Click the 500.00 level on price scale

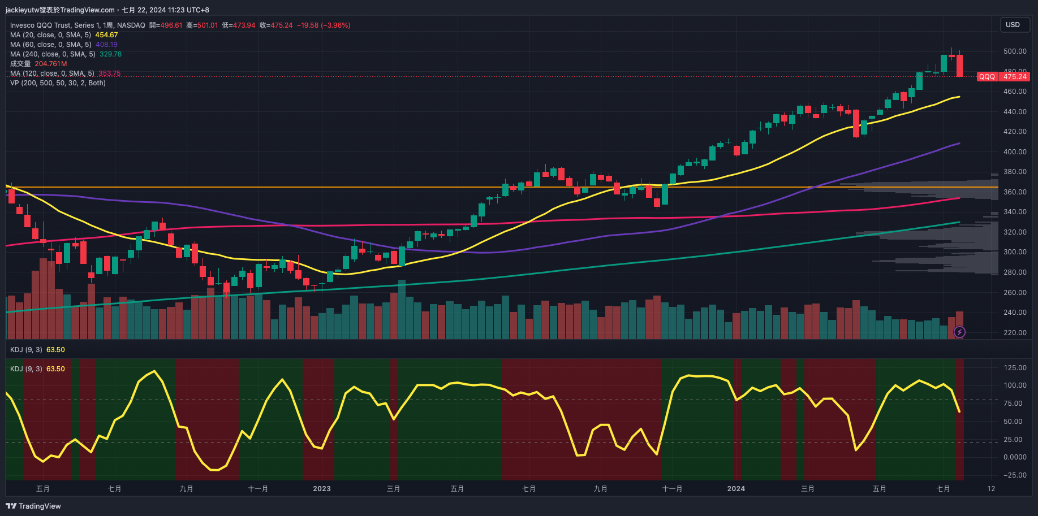pos(1015,51)
